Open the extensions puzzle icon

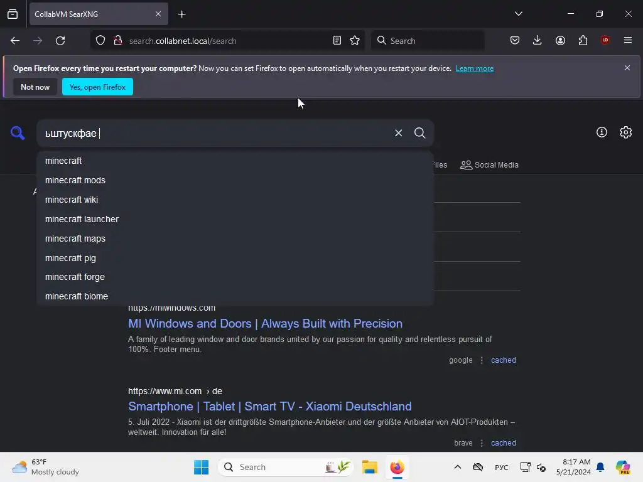[583, 40]
